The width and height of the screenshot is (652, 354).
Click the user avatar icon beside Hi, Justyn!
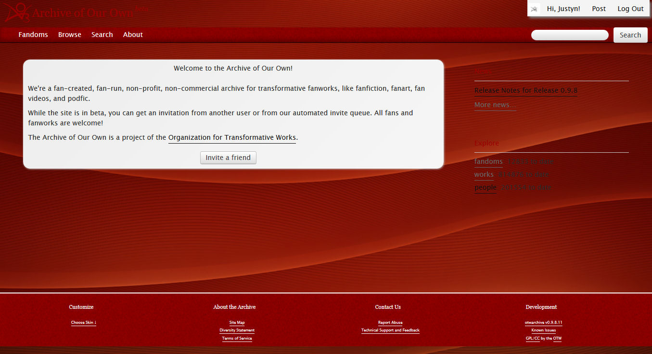(x=534, y=9)
